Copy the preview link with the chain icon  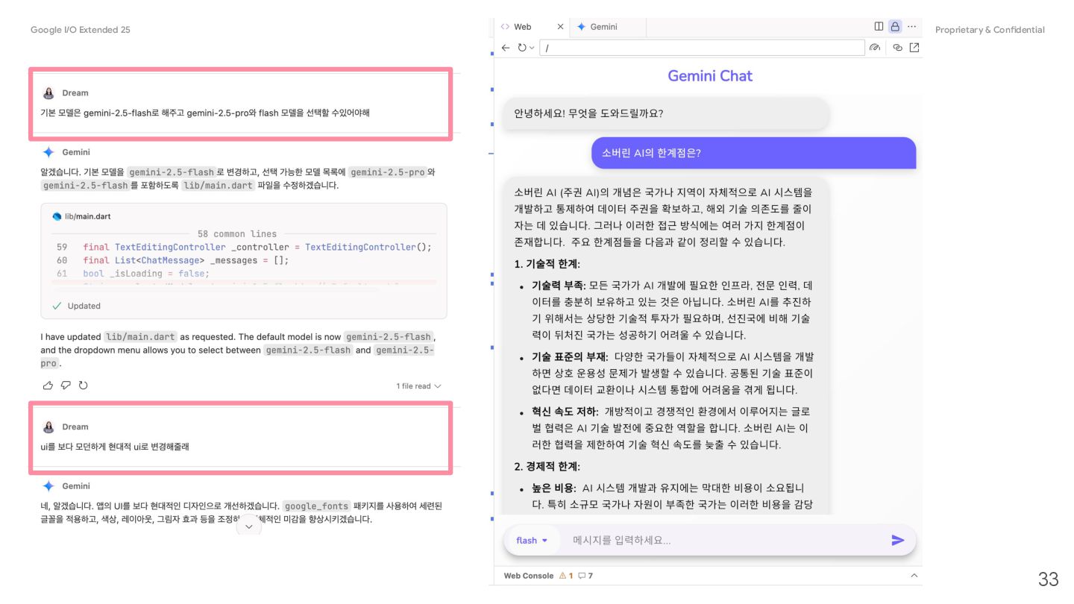898,48
